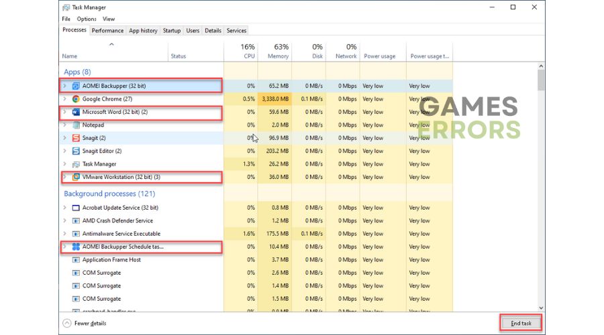The image size is (604, 335).
Task: Click the Task Manager title bar icon
Action: click(x=66, y=7)
